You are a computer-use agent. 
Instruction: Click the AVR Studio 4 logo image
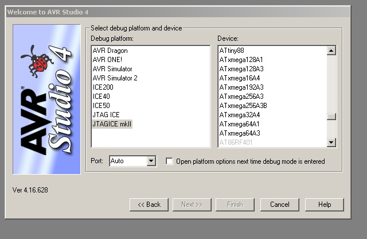[46, 99]
